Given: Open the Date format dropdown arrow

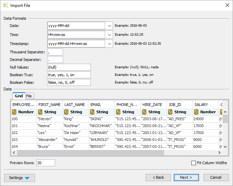Looking at the screenshot, I should [109, 26].
